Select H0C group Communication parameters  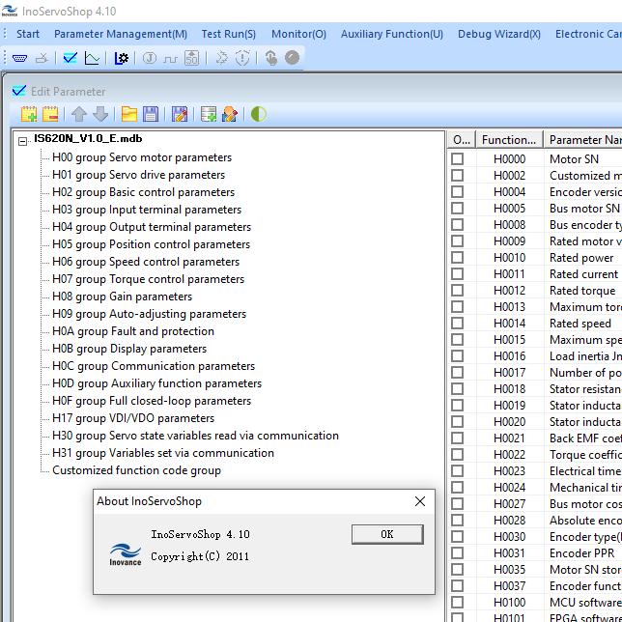tap(154, 366)
